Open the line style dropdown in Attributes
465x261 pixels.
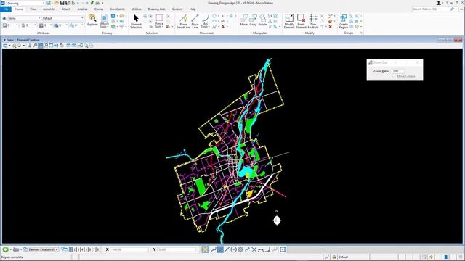(28, 25)
